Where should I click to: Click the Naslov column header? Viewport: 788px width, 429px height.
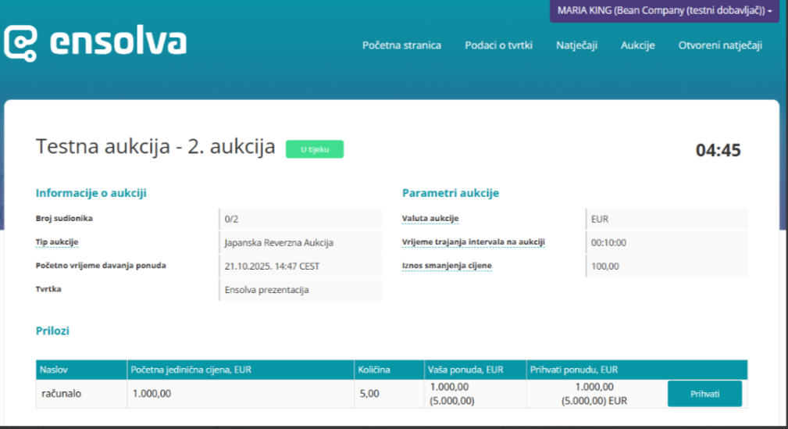(x=54, y=370)
